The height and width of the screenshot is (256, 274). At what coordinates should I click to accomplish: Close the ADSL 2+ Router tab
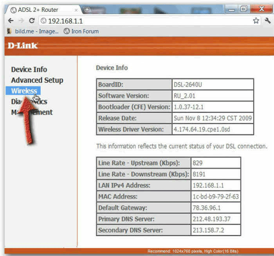coord(76,10)
